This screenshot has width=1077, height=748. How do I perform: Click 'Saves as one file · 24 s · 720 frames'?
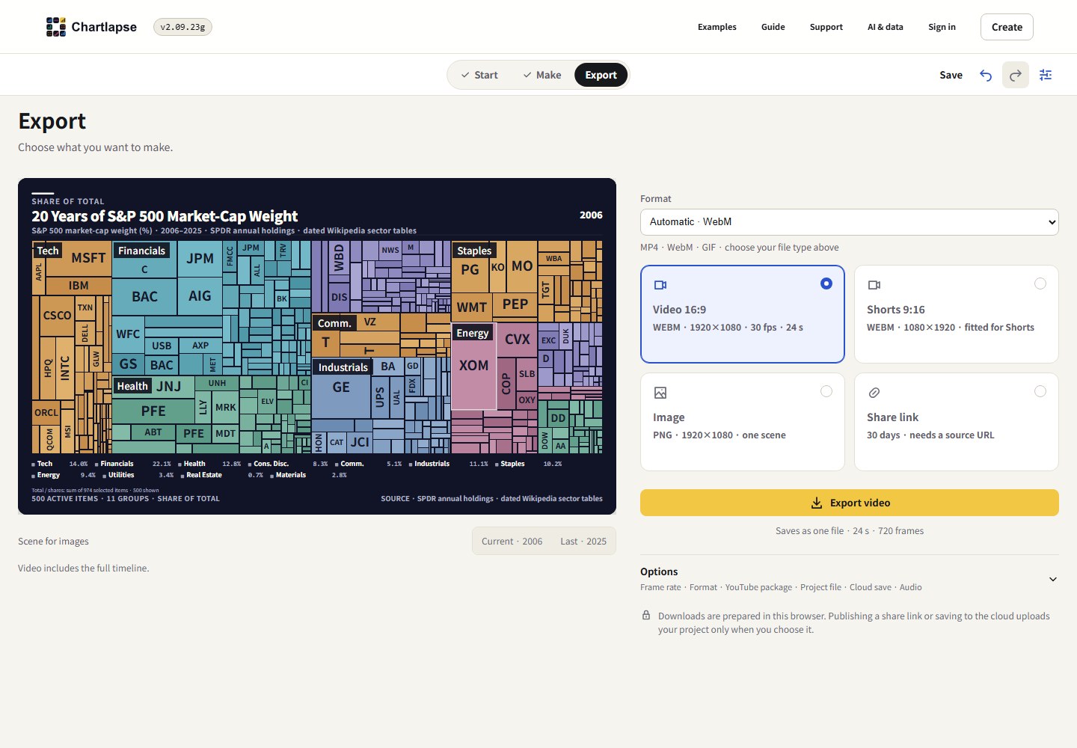pyautogui.click(x=850, y=531)
